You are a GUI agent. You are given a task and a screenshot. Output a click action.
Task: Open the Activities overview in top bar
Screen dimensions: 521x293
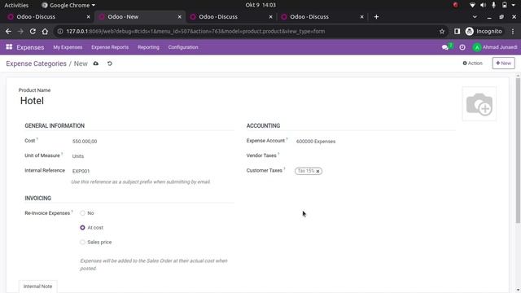click(16, 5)
